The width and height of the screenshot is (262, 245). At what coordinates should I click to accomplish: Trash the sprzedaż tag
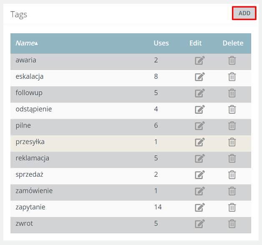pyautogui.click(x=232, y=175)
